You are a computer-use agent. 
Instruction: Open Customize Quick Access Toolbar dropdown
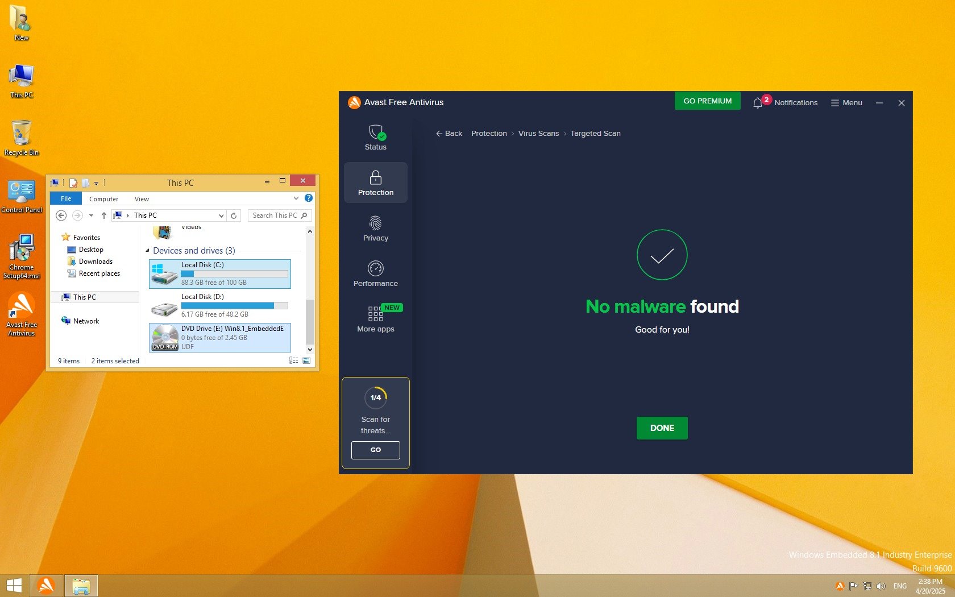pos(97,183)
